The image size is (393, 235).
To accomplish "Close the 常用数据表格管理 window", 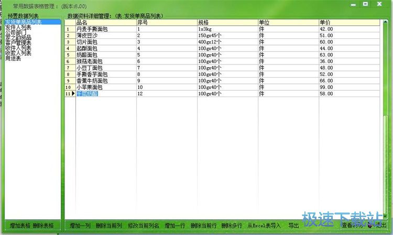I will click(x=379, y=4).
